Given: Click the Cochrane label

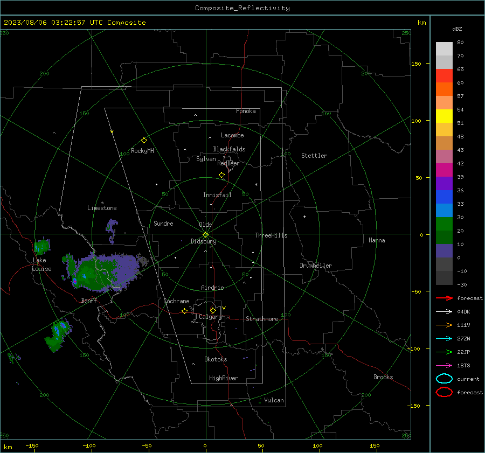Looking at the screenshot, I should 176,301.
